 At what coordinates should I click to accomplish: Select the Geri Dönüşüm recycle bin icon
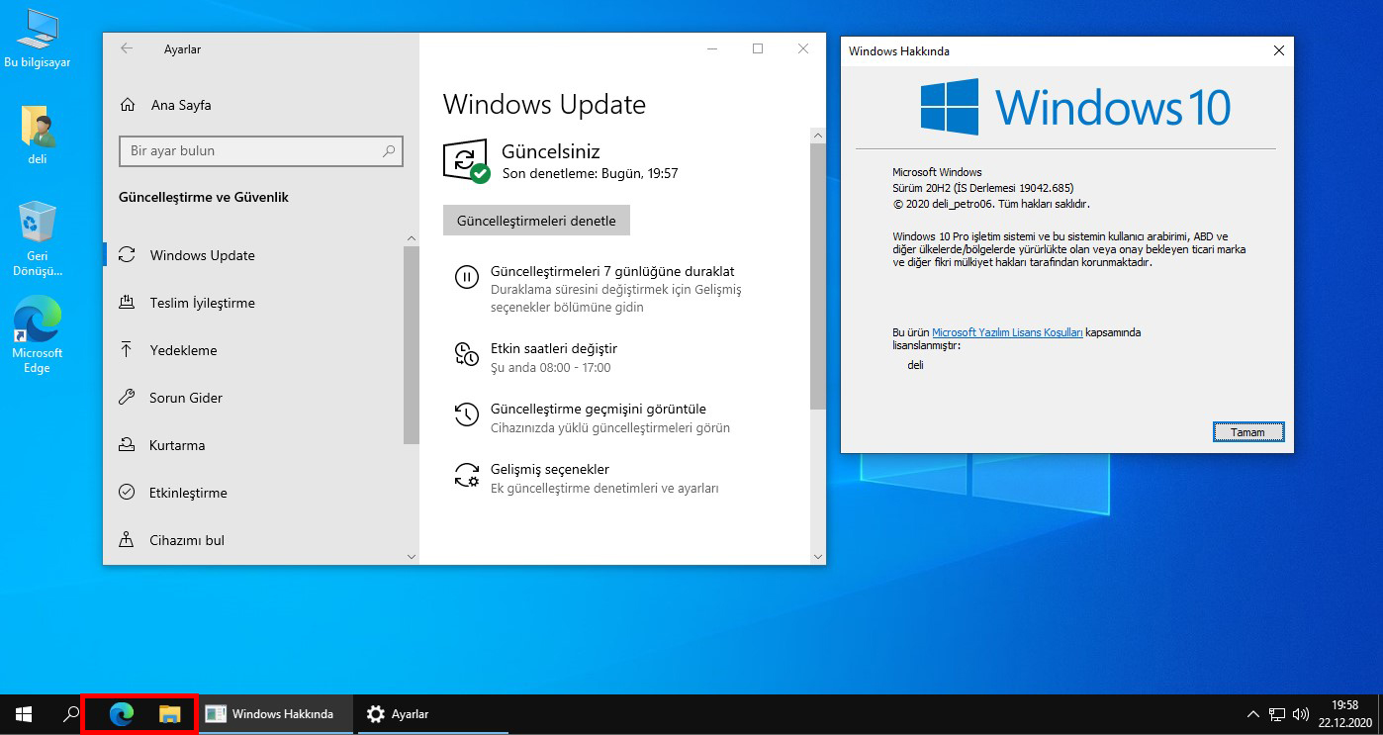[x=38, y=238]
